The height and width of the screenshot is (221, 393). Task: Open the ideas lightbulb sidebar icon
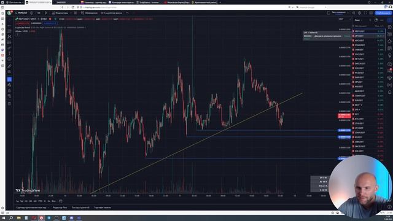(x=389, y=55)
